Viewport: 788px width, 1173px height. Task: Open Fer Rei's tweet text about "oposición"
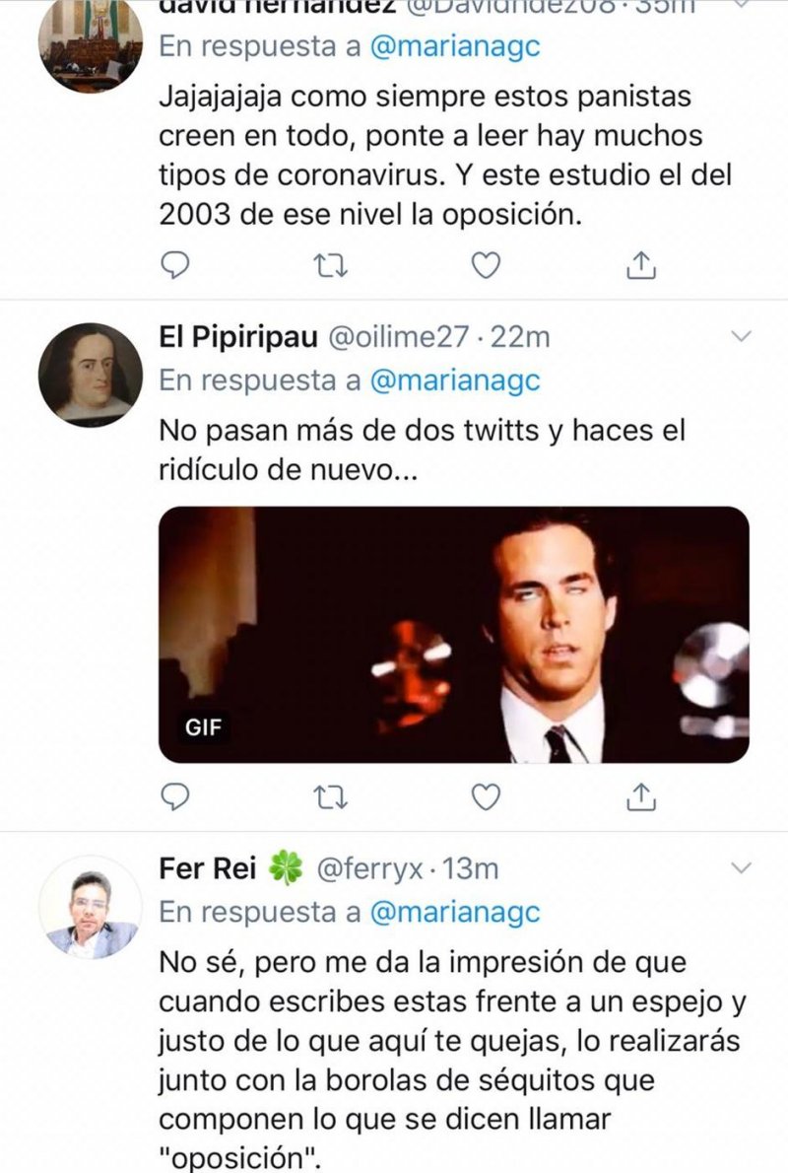[x=451, y=1054]
